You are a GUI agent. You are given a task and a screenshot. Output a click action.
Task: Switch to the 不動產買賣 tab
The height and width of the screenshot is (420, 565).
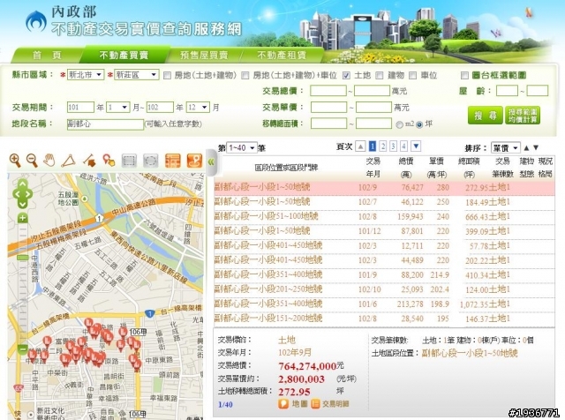124,55
